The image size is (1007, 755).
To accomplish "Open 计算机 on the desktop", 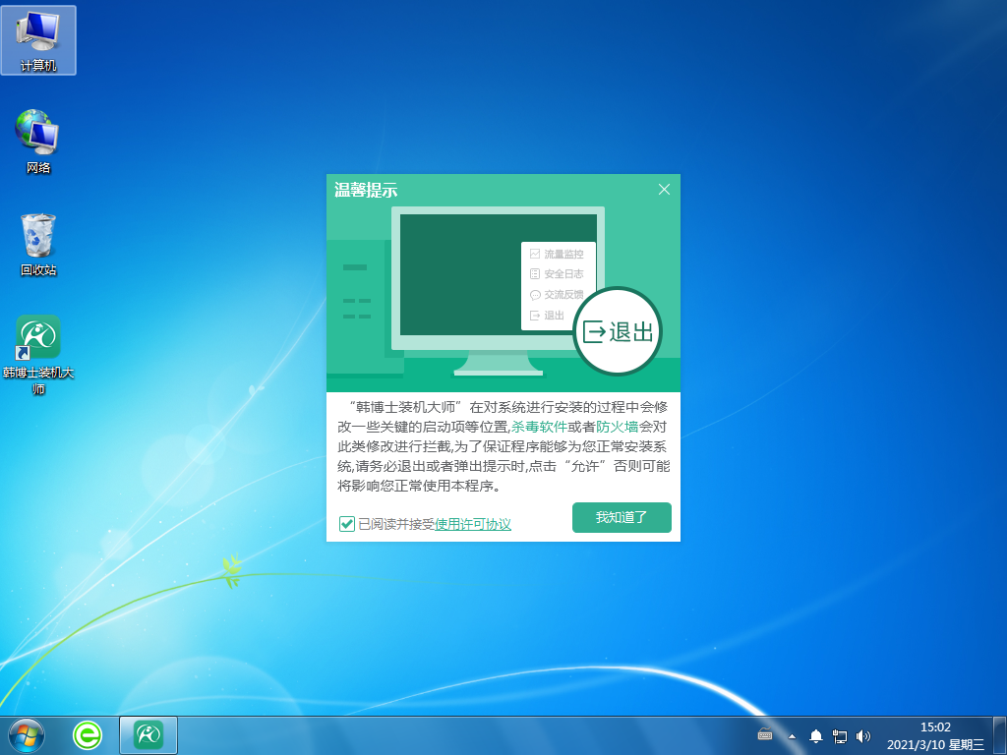I will 39,39.
